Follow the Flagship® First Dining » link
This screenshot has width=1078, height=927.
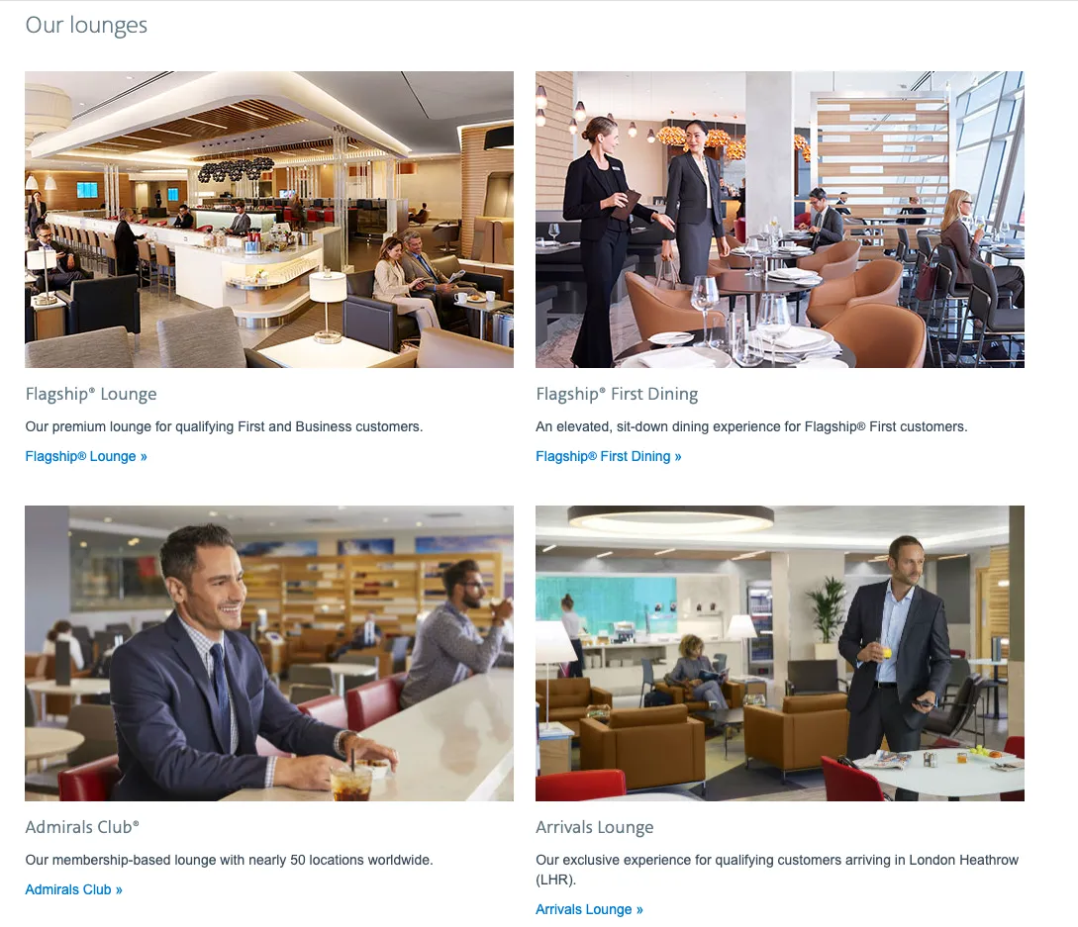[x=609, y=456]
